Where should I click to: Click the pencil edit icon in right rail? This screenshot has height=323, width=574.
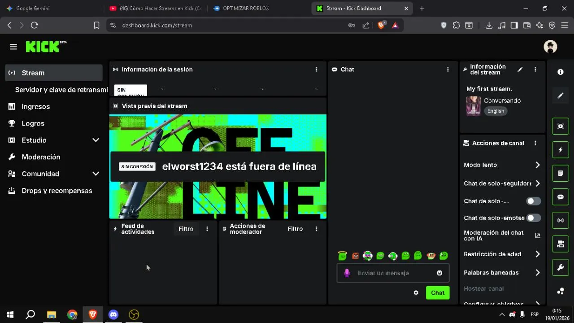(x=561, y=96)
